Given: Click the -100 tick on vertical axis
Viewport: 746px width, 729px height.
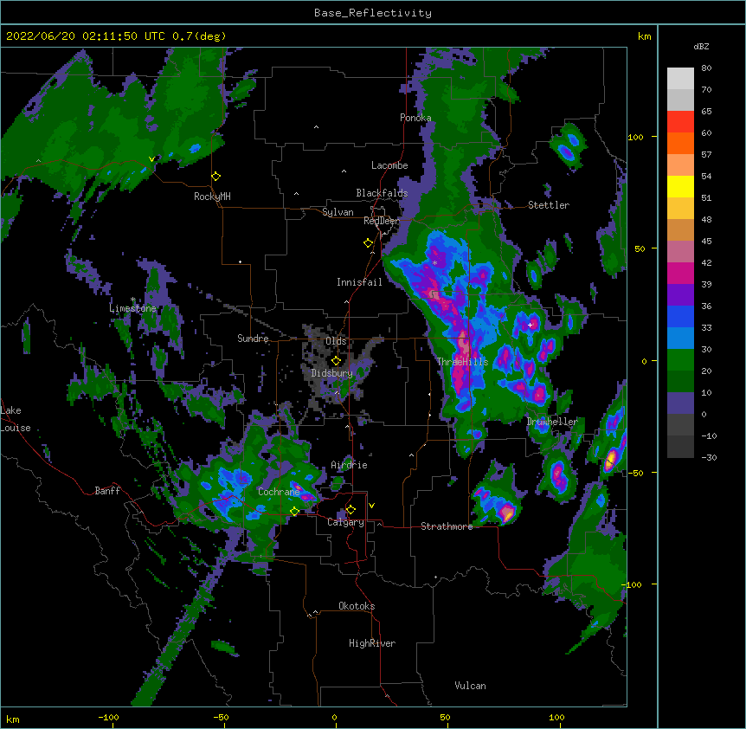Looking at the screenshot, I should [x=633, y=584].
